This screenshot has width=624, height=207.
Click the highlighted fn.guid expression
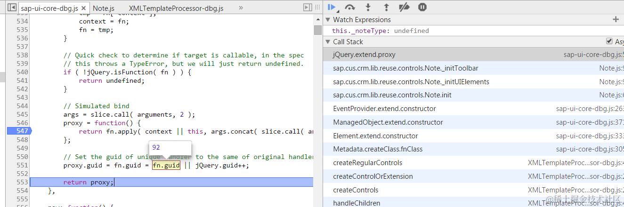tap(166, 165)
